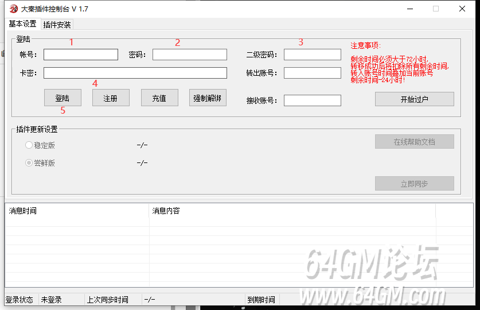Click the 未登录 status text
480x310 pixels.
pos(52,300)
